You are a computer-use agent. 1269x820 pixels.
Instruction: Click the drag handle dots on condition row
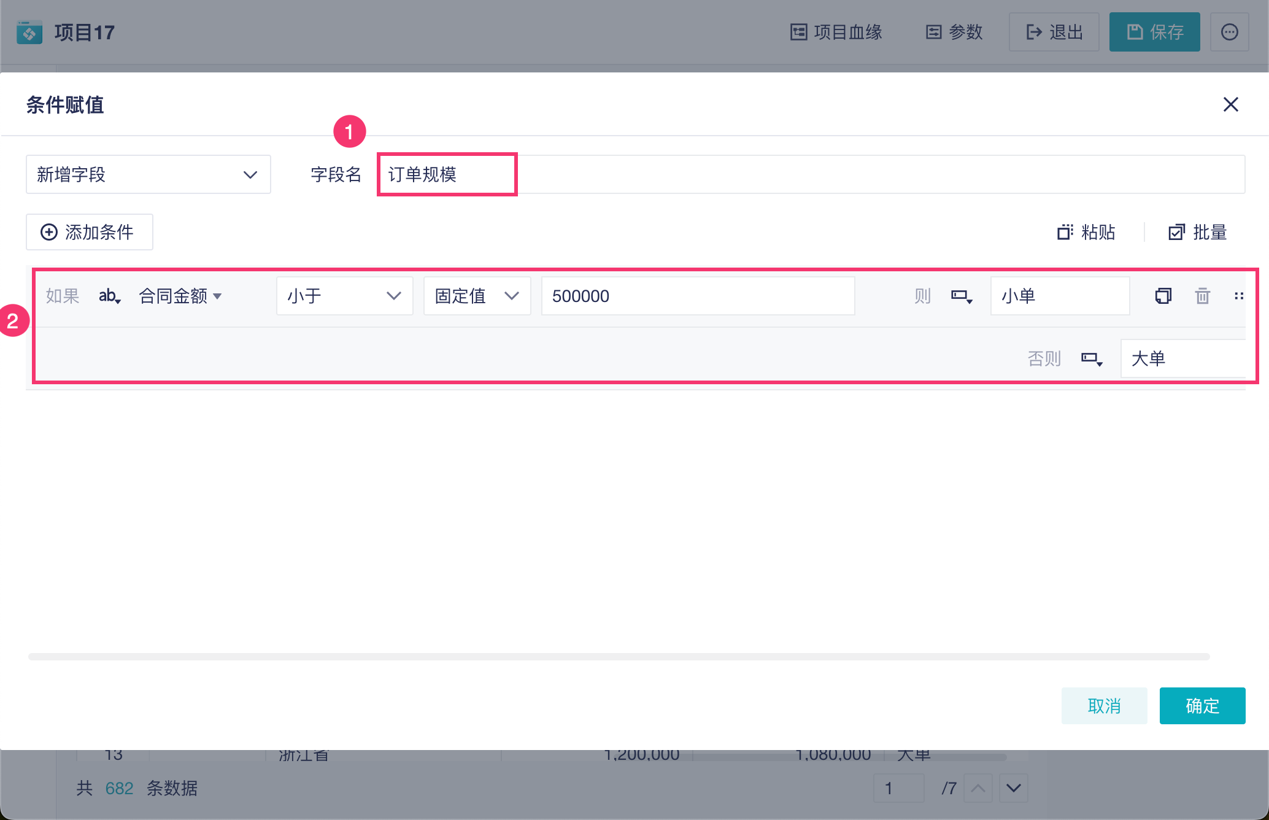[1239, 296]
